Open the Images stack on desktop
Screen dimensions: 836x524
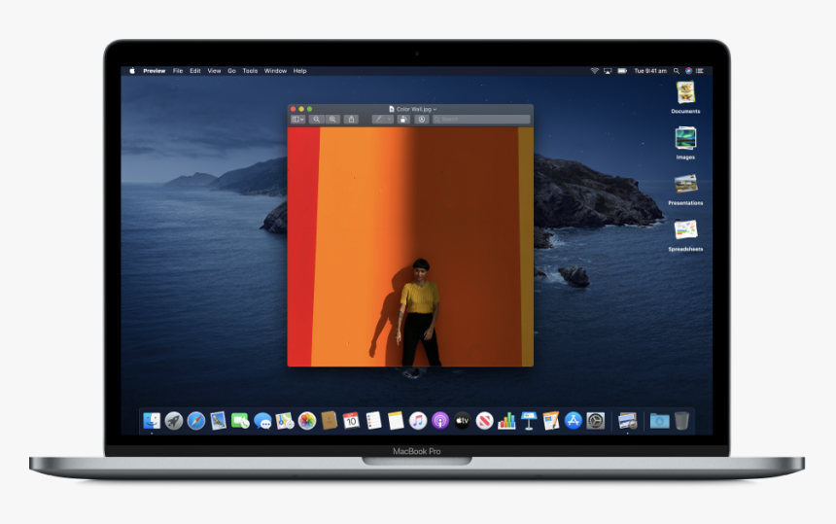[685, 143]
